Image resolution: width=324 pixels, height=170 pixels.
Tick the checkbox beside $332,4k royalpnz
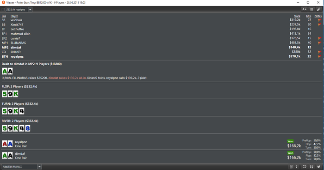(3, 10)
